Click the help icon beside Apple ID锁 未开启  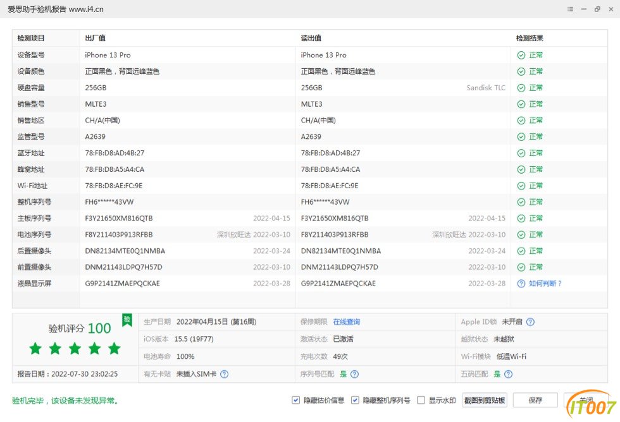(x=530, y=322)
